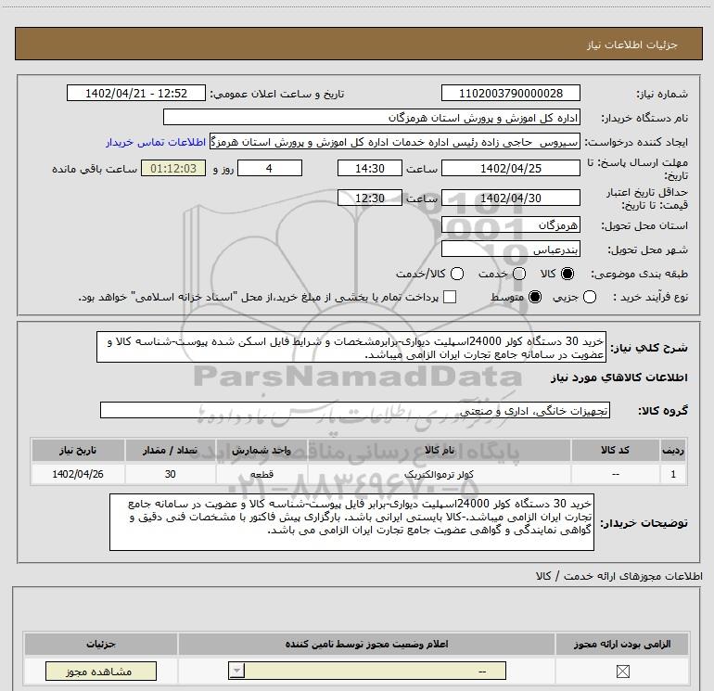This screenshot has height=691, width=714.
Task: Click the ردیف column header
Action: 673,450
